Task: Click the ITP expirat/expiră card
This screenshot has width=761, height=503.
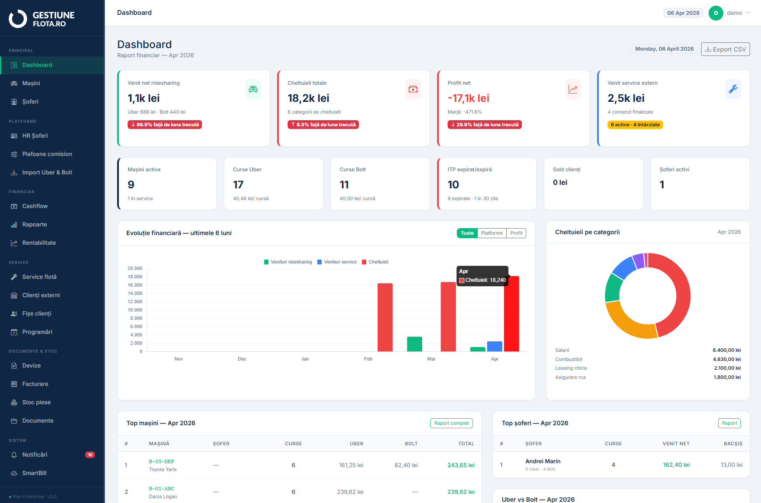Action: [487, 184]
